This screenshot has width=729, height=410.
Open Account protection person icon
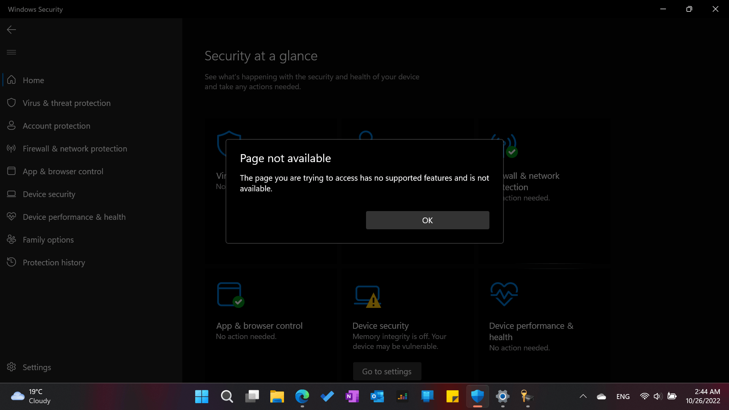pyautogui.click(x=11, y=126)
